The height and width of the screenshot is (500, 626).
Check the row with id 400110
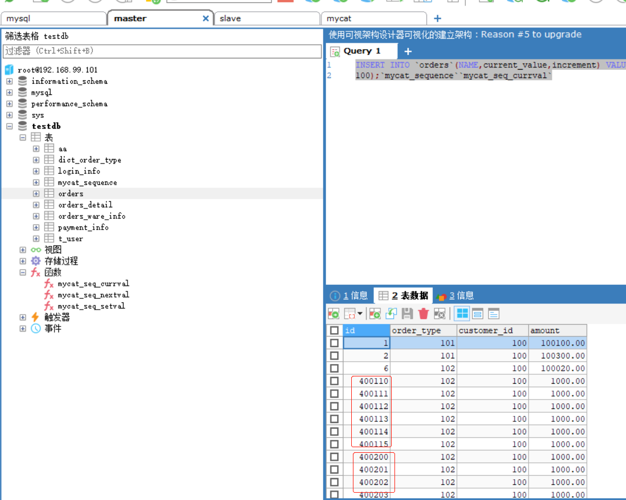coord(334,381)
